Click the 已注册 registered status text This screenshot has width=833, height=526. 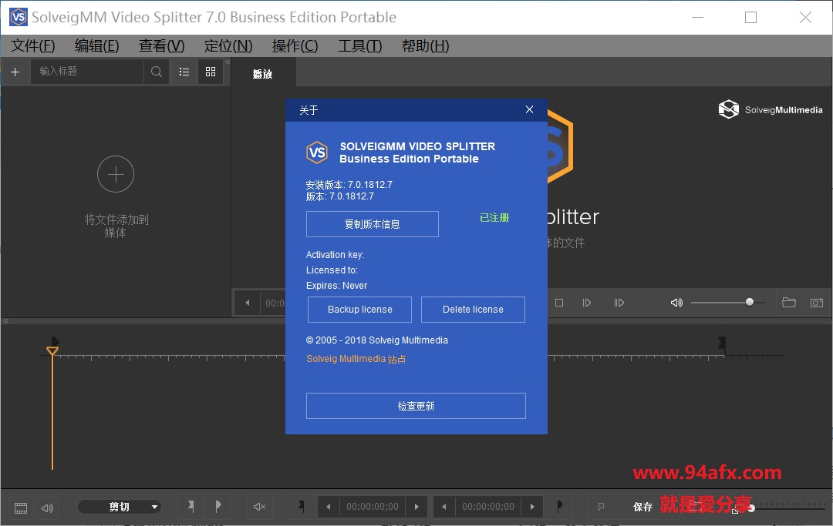[494, 218]
